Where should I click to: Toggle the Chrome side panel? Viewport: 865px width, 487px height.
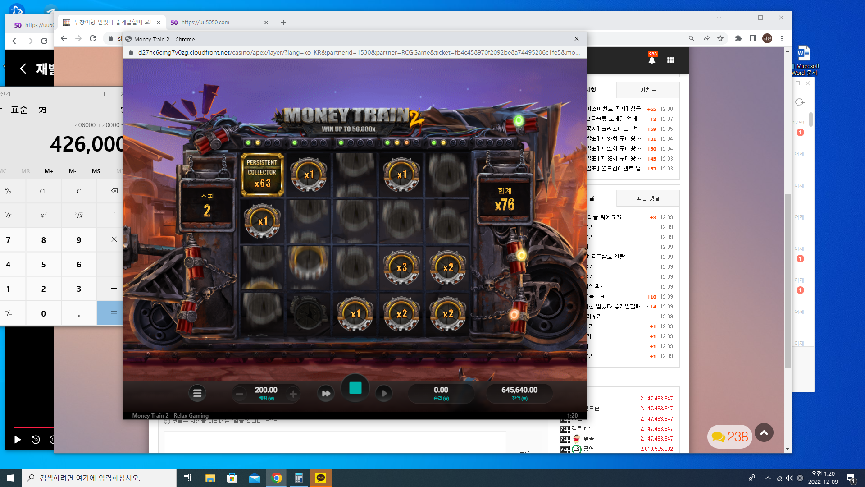[x=752, y=39]
